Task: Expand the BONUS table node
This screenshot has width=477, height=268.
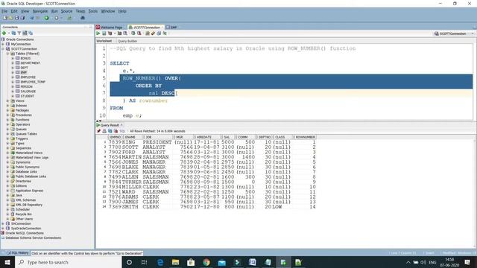Action: coord(13,58)
